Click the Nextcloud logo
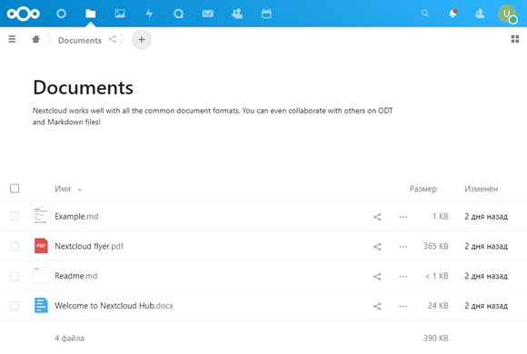This screenshot has height=354, width=527. (x=24, y=14)
